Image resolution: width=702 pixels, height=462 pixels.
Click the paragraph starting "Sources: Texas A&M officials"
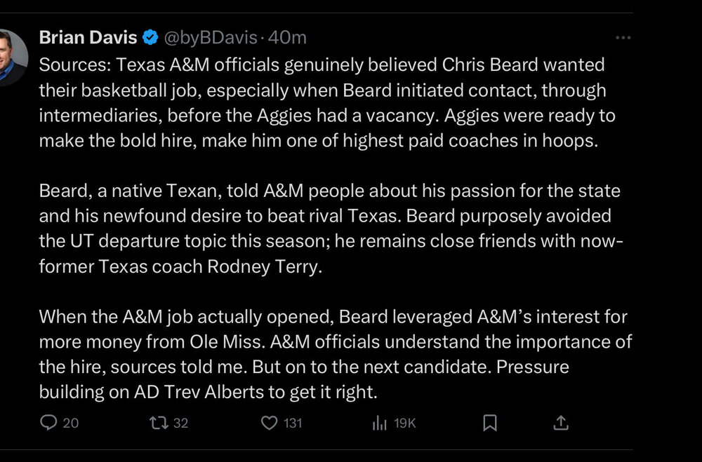pos(322,102)
